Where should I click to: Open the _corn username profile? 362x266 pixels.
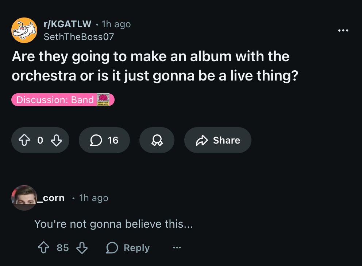(53, 198)
